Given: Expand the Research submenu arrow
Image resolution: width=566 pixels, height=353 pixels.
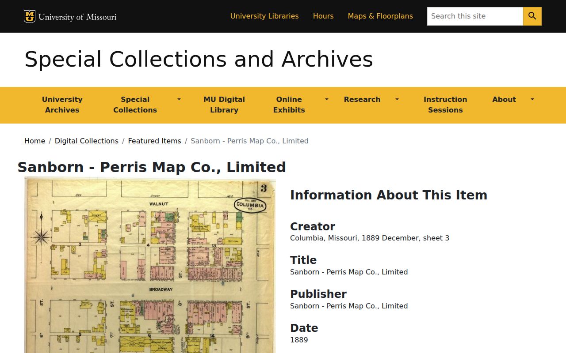Looking at the screenshot, I should [x=397, y=99].
